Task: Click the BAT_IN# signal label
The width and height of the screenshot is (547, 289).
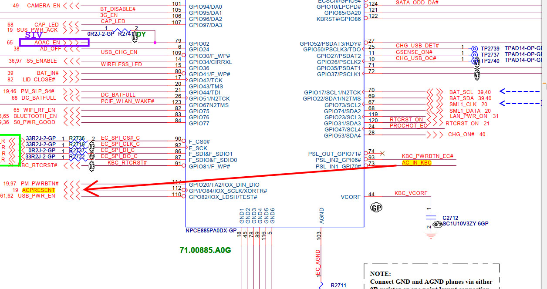Action: pos(47,73)
